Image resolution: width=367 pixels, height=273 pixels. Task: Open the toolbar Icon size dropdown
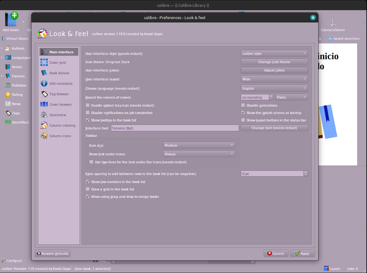click(x=199, y=145)
